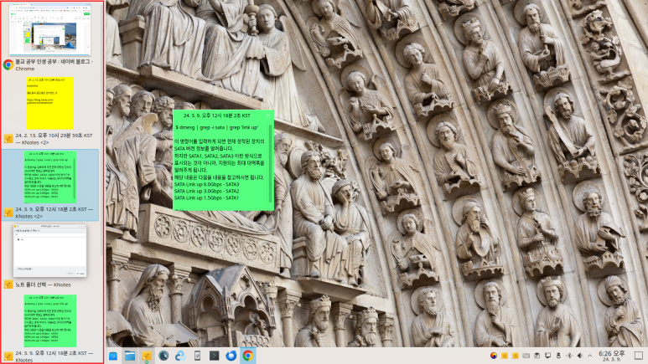Open the removable devices tray icon
The height and width of the screenshot is (364, 648).
[x=558, y=356]
